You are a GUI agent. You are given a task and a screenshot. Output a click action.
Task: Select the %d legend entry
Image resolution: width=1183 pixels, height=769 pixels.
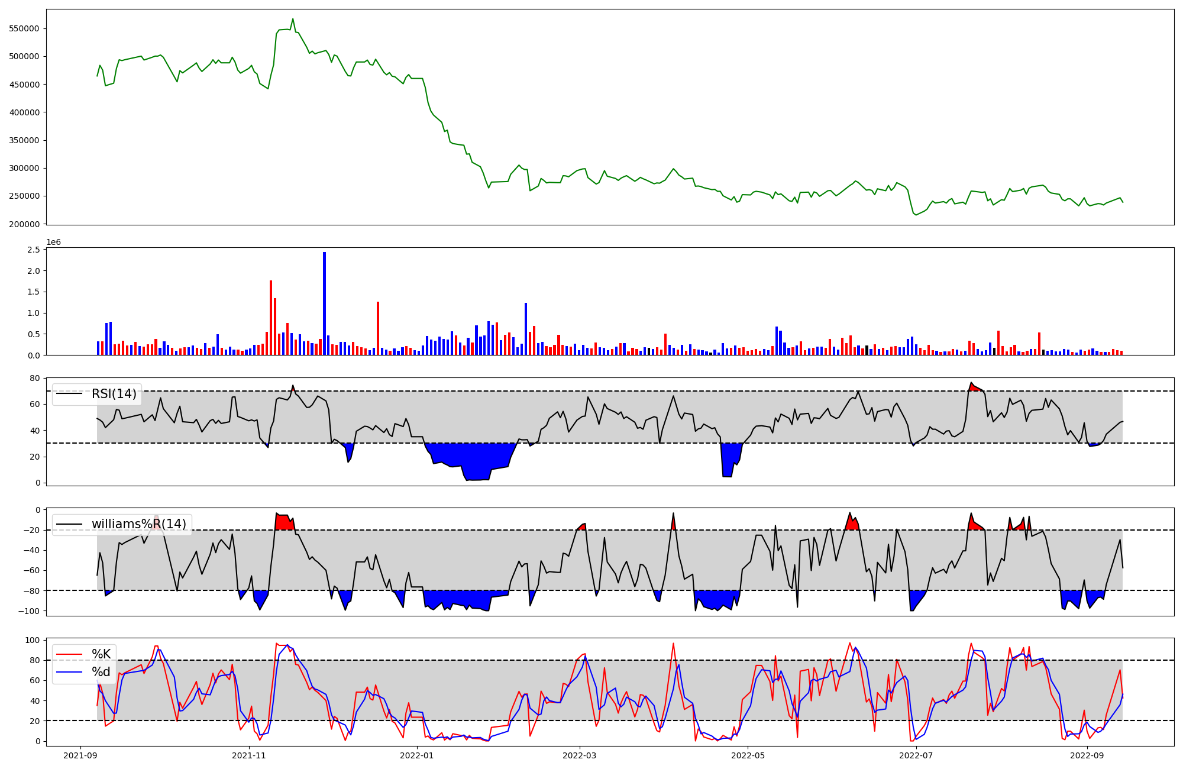pyautogui.click(x=101, y=672)
